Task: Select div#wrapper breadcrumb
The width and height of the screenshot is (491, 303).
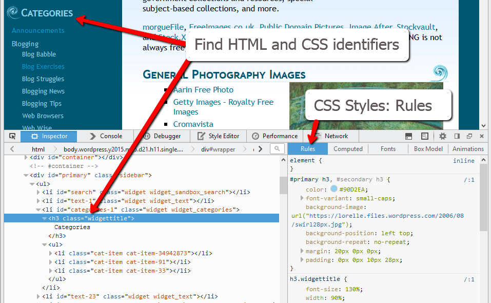Action: 218,149
